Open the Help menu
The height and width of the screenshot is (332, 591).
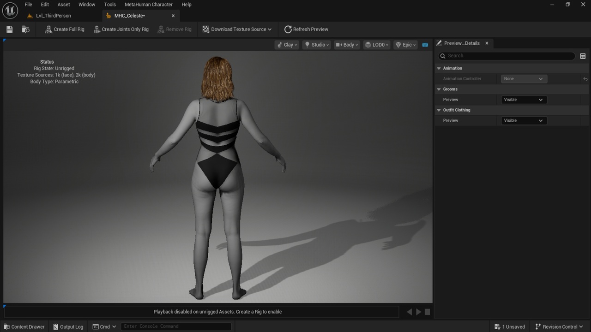pyautogui.click(x=187, y=5)
